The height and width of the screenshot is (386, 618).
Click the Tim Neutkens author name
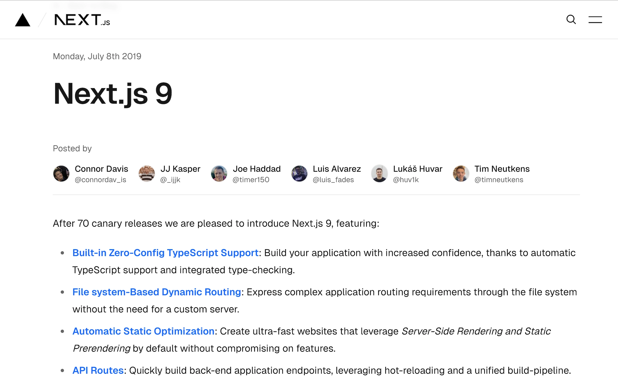click(x=502, y=169)
